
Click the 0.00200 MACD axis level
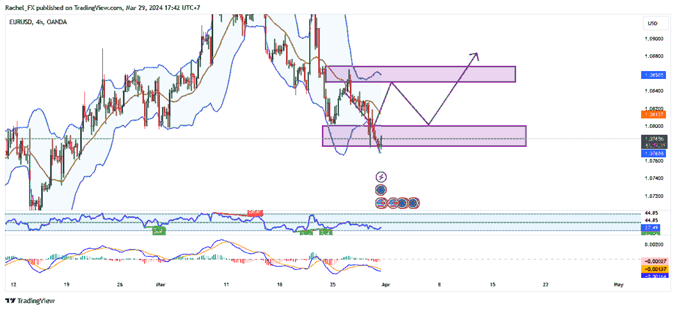pos(653,244)
